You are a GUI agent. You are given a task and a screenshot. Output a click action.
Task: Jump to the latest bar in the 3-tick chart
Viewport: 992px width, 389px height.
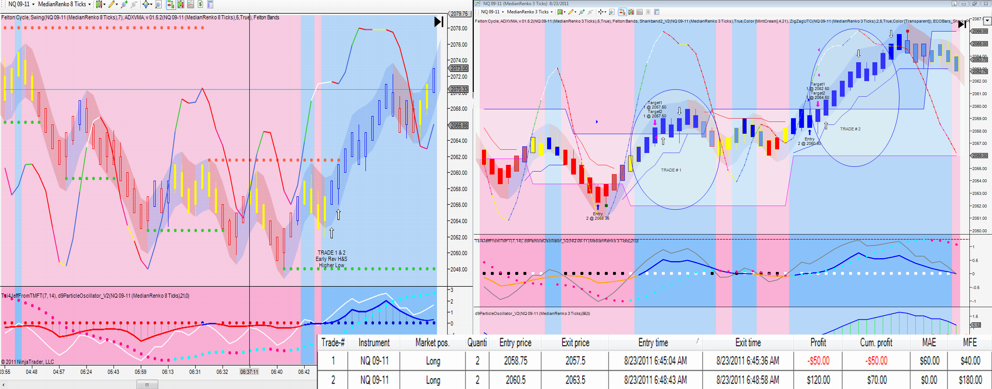tap(962, 25)
